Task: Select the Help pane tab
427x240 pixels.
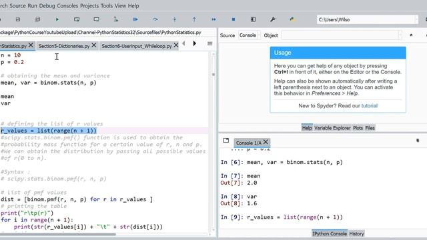Action: click(x=307, y=128)
